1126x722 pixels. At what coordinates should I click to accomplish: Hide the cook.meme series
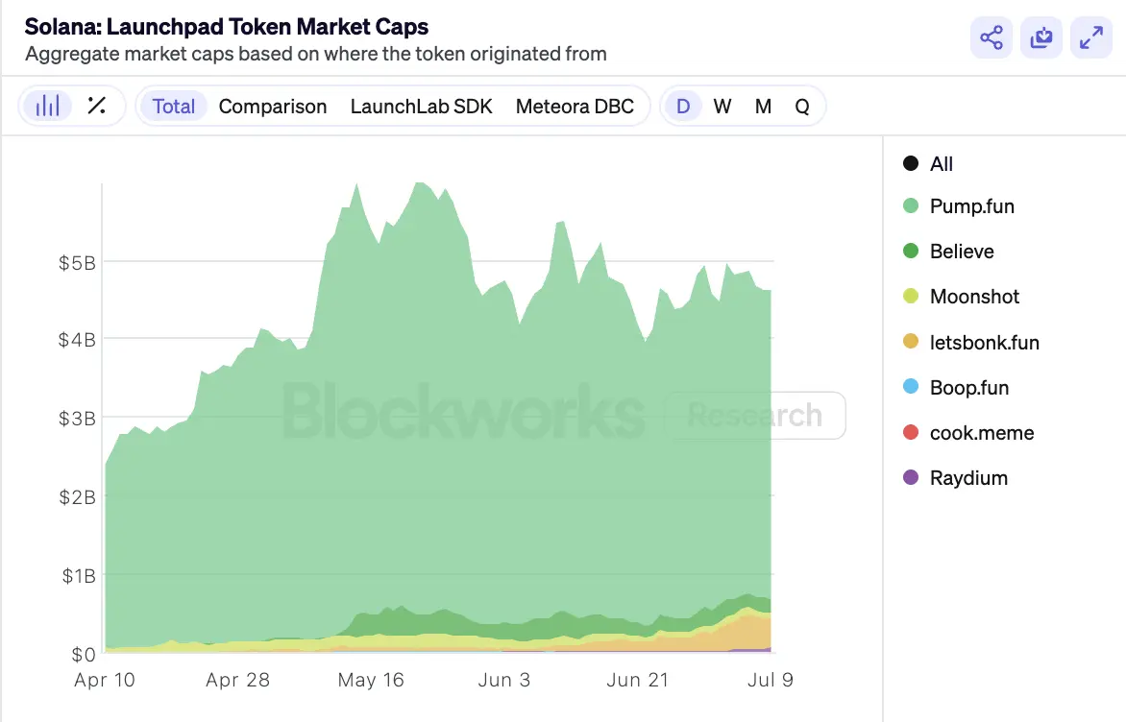(981, 433)
